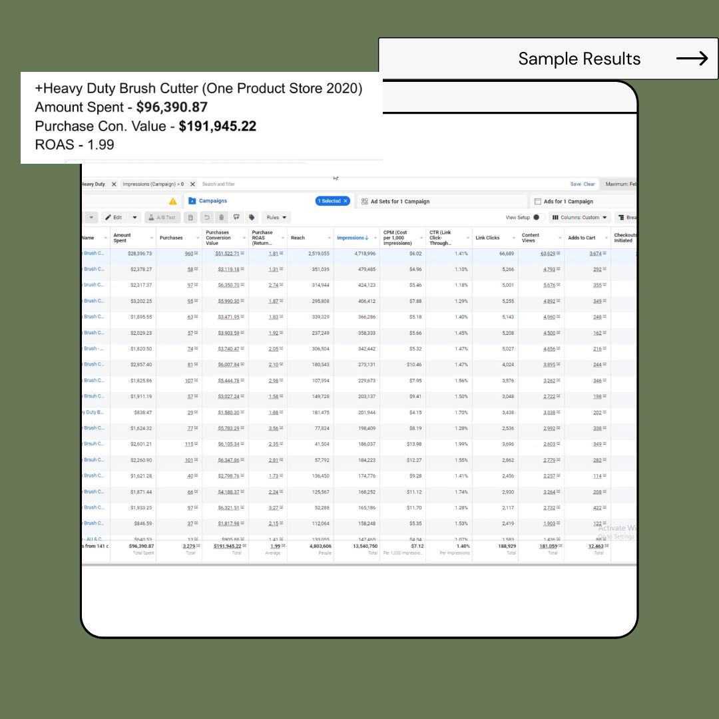Click the Clear filter link
The image size is (719, 719).
point(589,184)
